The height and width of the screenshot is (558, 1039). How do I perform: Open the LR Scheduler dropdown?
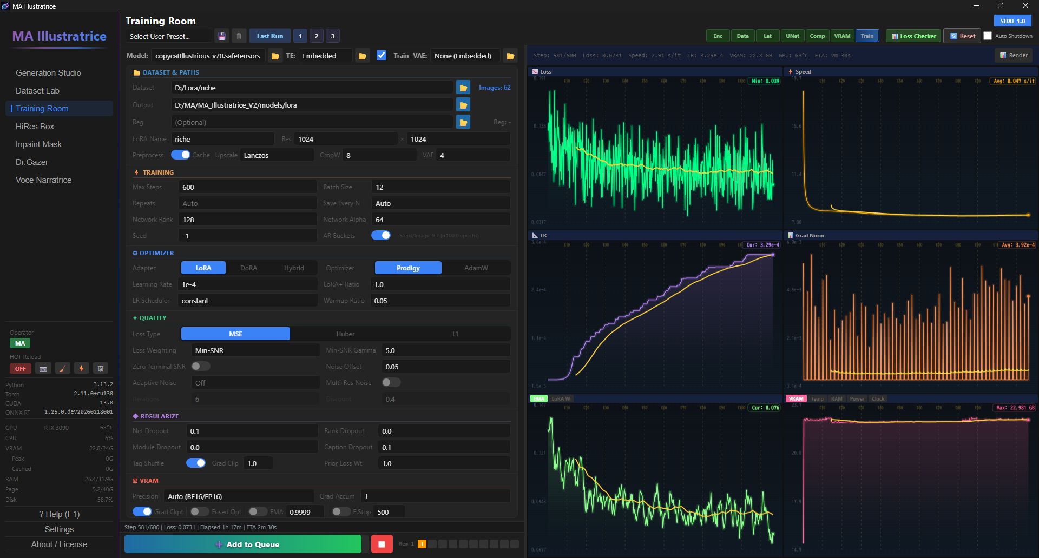(248, 301)
